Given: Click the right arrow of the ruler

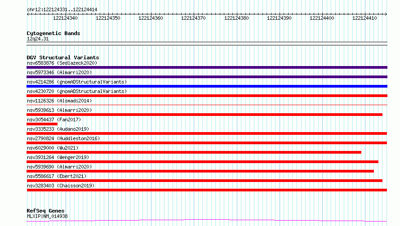Looking at the screenshot, I should tap(386, 14).
